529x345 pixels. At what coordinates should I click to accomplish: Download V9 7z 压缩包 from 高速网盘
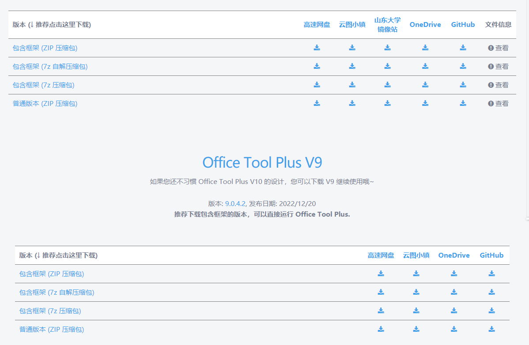pyautogui.click(x=381, y=311)
